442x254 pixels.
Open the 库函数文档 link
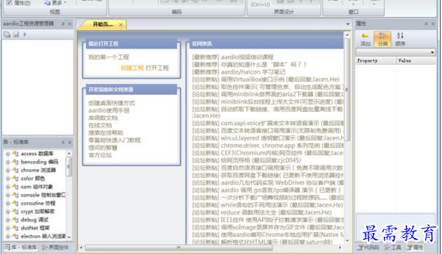coord(103,118)
